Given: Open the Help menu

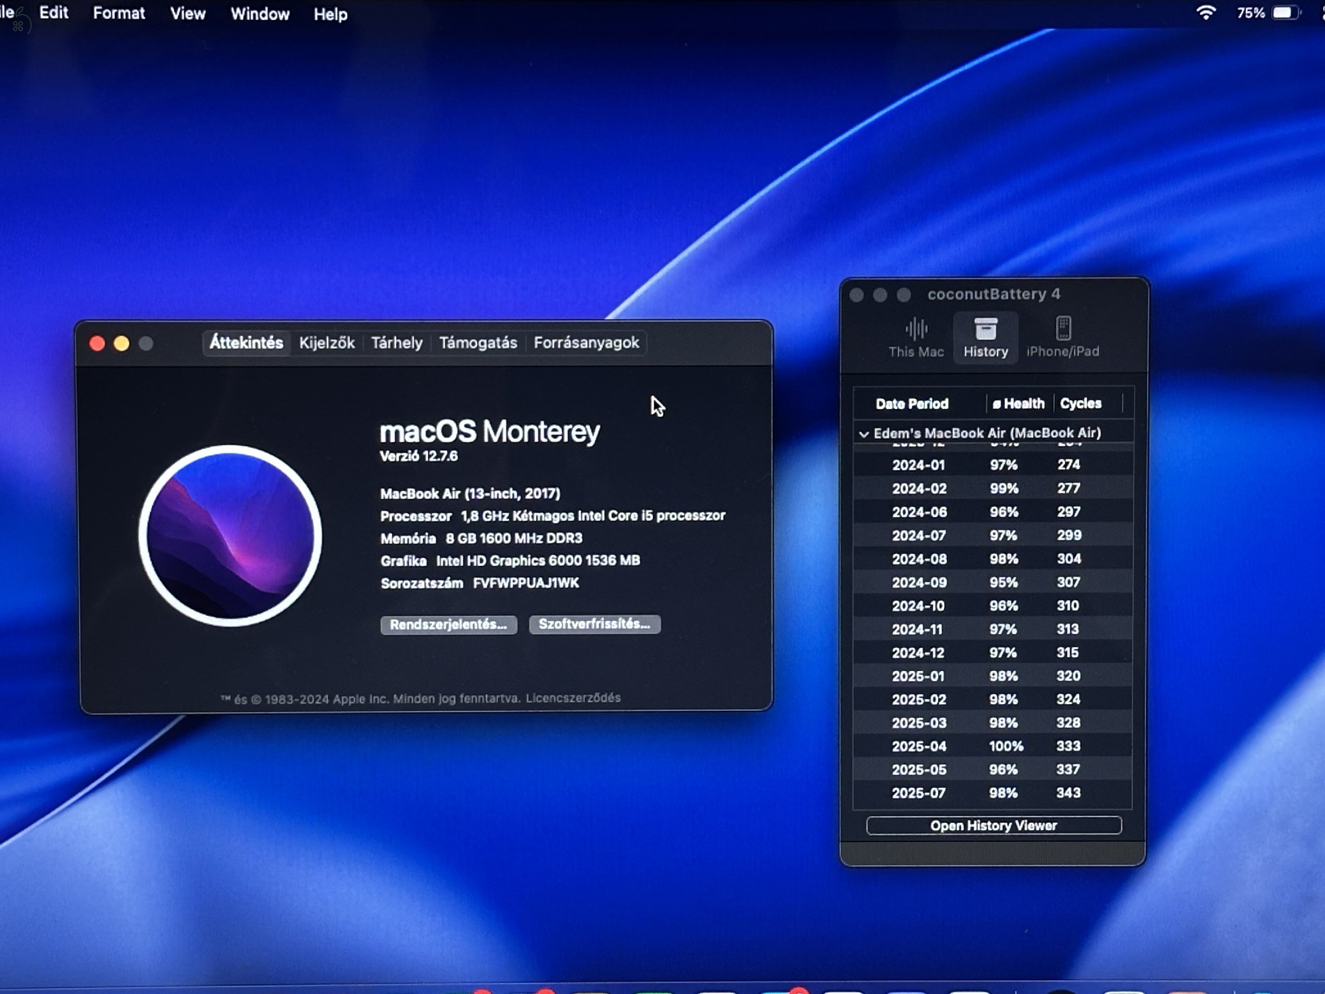Looking at the screenshot, I should tap(331, 15).
